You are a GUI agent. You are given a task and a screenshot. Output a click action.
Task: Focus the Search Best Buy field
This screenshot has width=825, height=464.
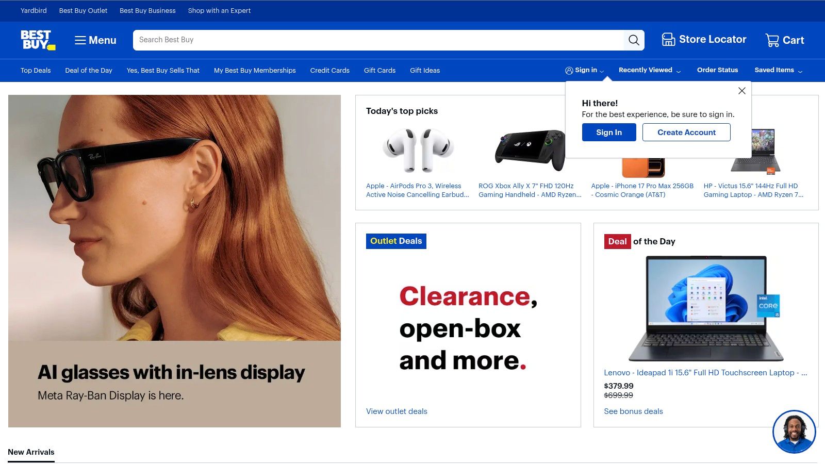[x=378, y=40]
